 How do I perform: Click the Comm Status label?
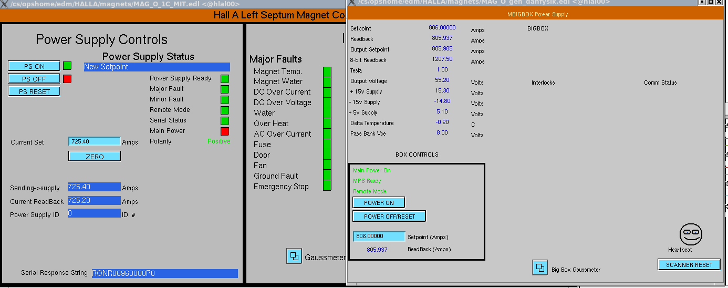[x=660, y=83]
